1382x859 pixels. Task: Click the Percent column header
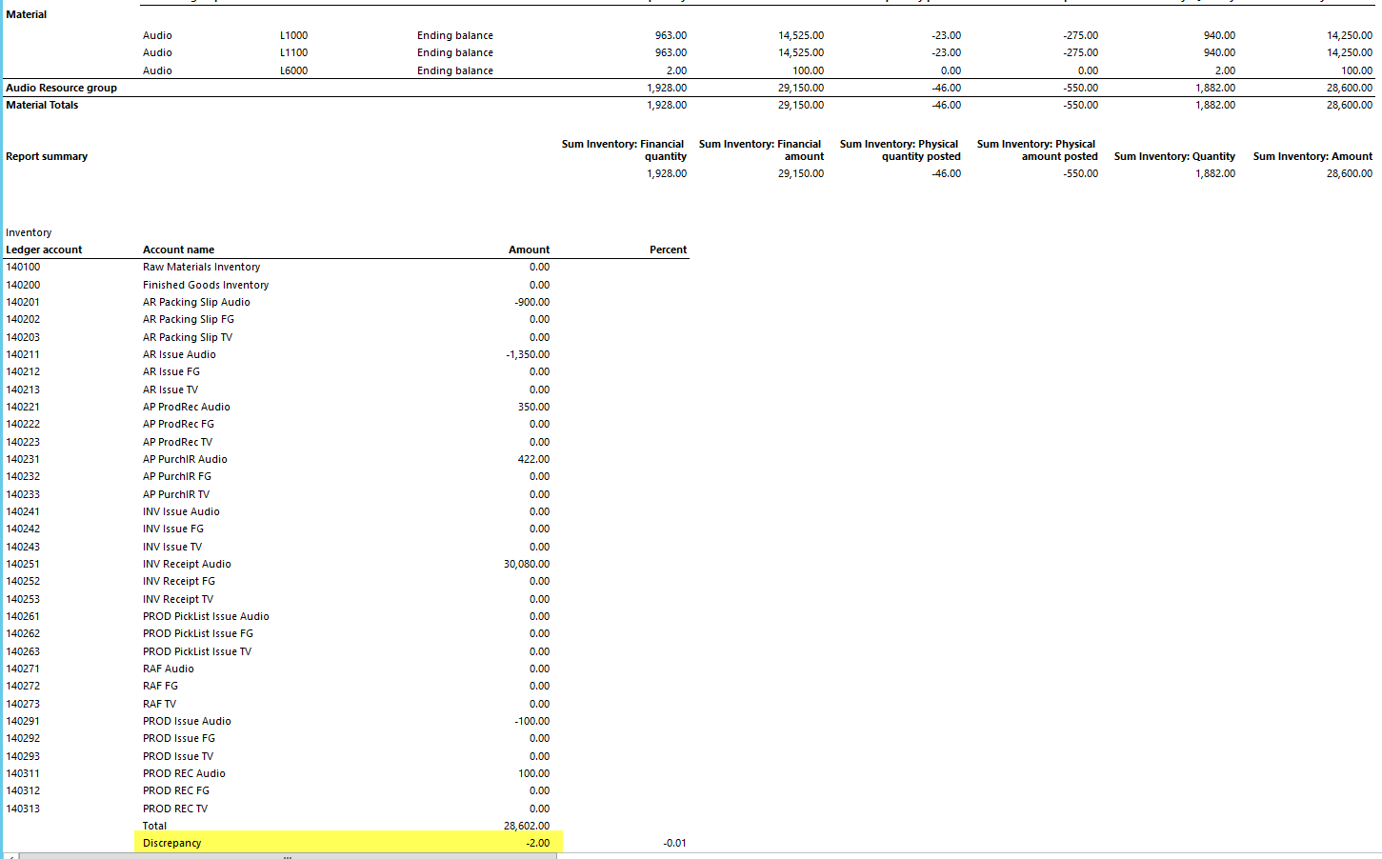[x=668, y=250]
